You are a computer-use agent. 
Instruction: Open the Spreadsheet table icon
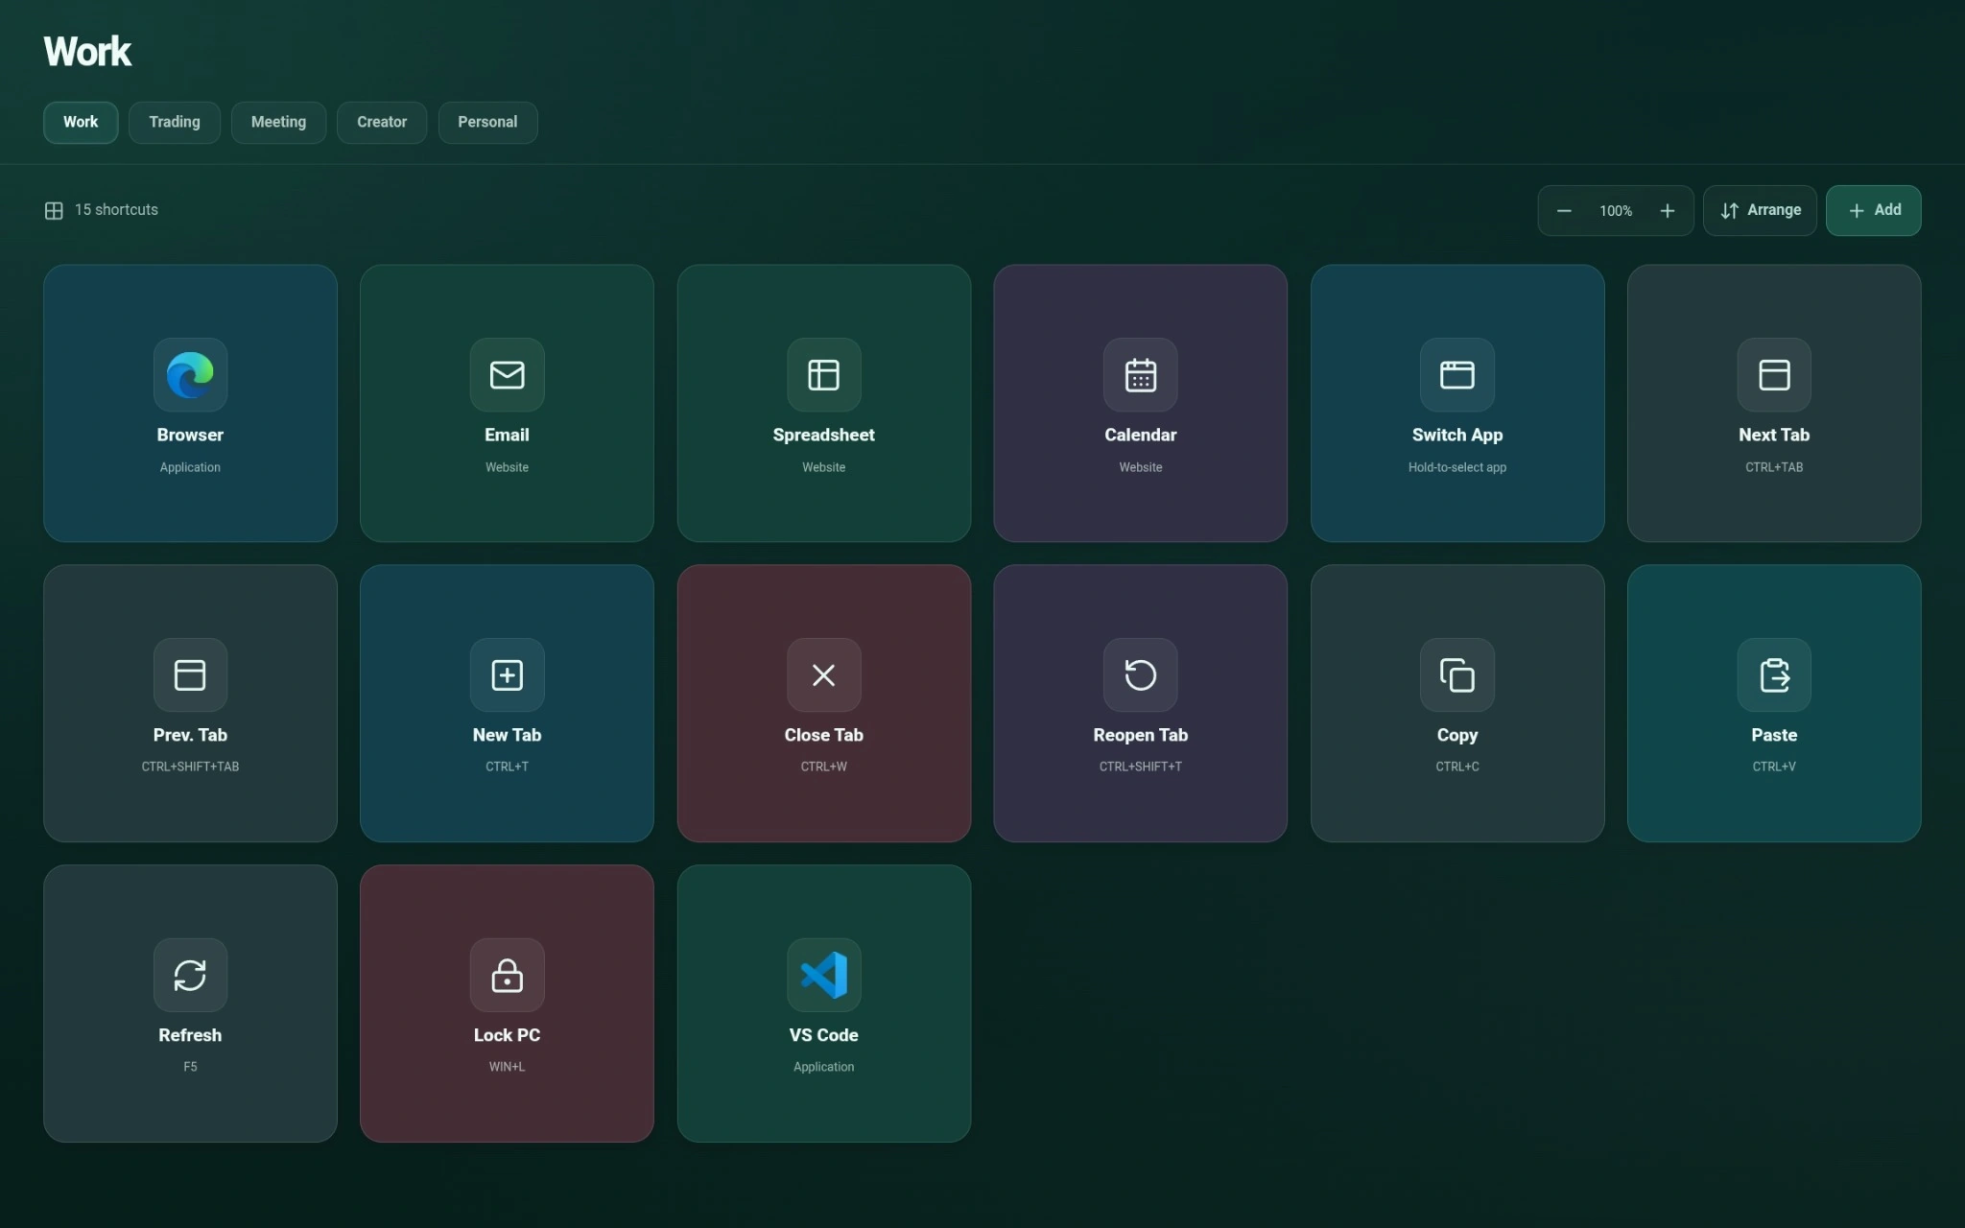coord(823,374)
